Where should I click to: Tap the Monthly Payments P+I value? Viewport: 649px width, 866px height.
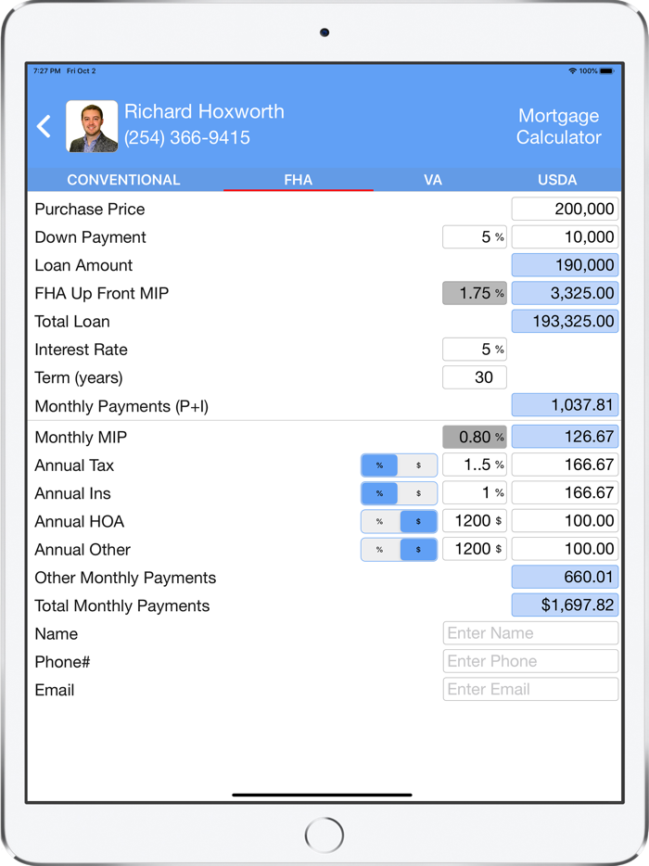565,405
